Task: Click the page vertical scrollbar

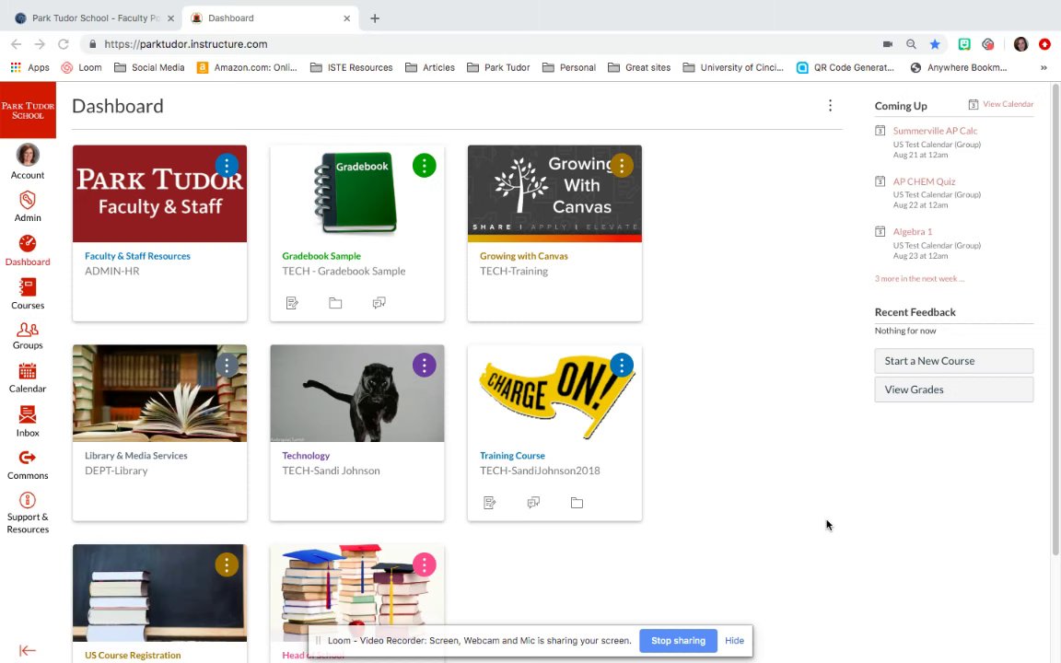Action: point(1055,318)
